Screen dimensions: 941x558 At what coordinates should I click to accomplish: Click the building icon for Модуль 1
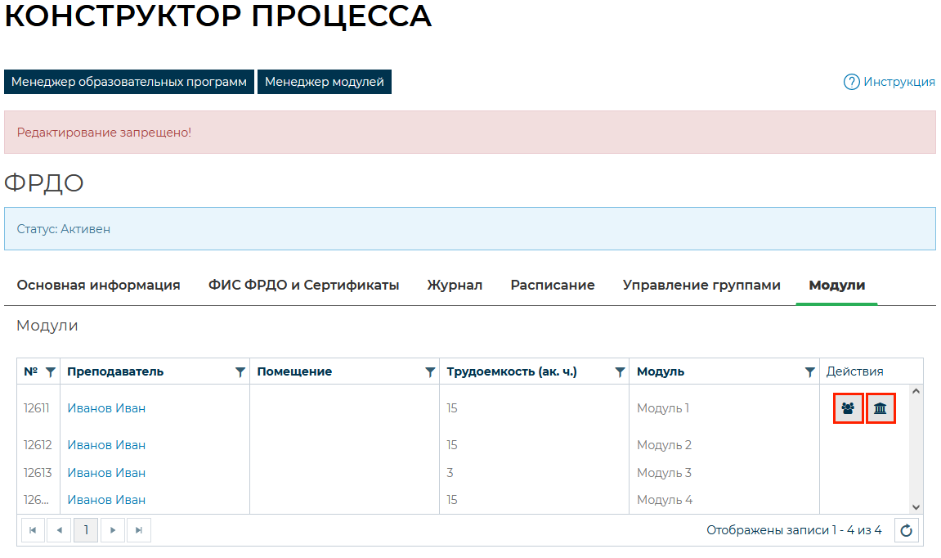(x=881, y=408)
